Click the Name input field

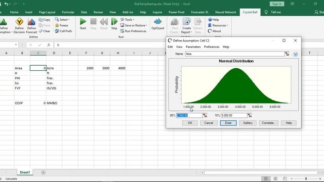(234, 54)
